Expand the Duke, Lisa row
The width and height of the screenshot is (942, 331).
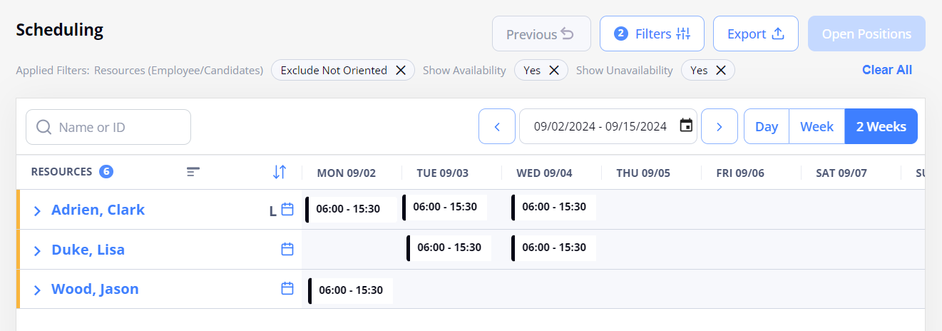point(38,250)
